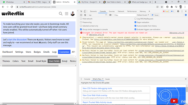Click the errors count badge showing 5
Image resolution: width=188 pixels, height=105 pixels.
click(x=164, y=11)
